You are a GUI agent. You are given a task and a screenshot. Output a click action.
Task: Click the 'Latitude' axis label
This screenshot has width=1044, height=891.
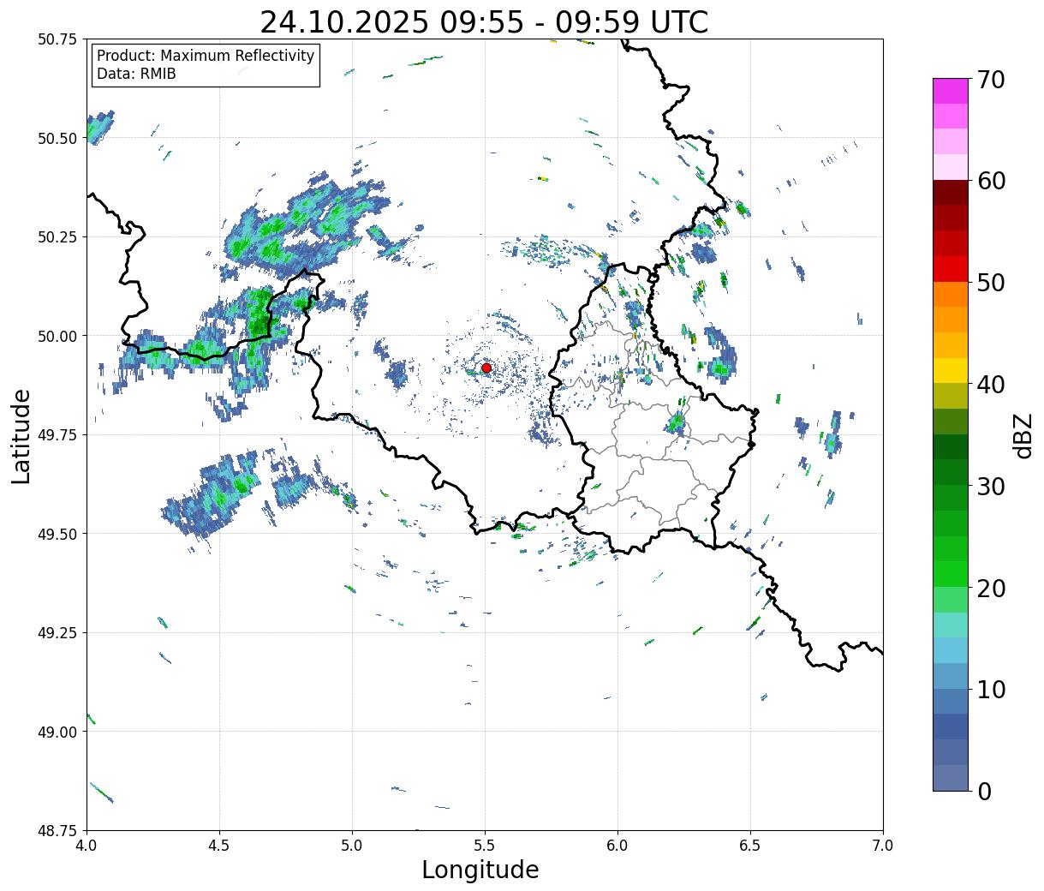(21, 436)
